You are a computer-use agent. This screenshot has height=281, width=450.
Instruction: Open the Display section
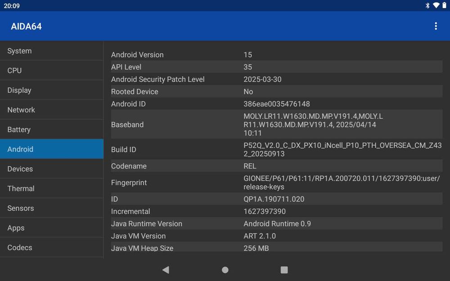[x=52, y=90]
